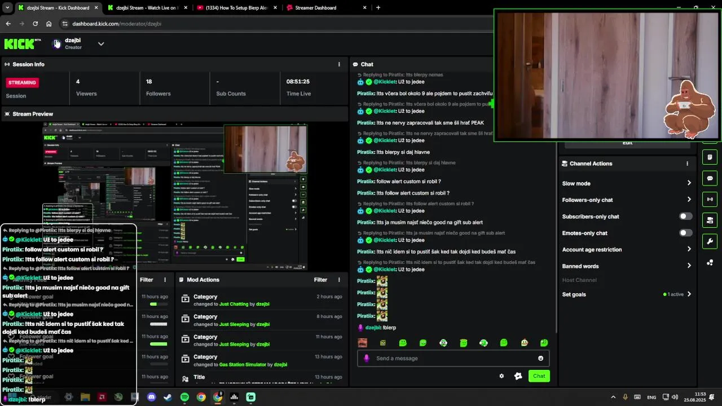Screen dimensions: 722x406
Task: Open Spotify from the taskbar
Action: click(184, 397)
